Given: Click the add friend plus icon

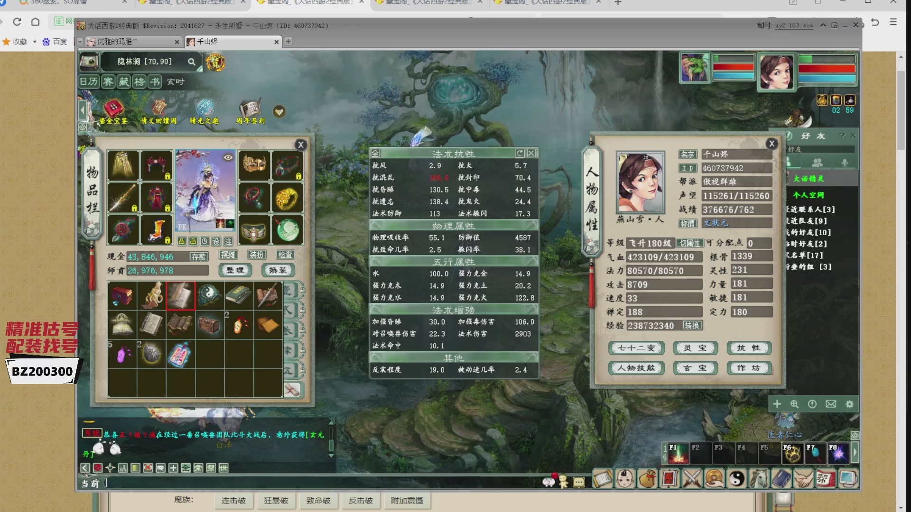Looking at the screenshot, I should (777, 404).
